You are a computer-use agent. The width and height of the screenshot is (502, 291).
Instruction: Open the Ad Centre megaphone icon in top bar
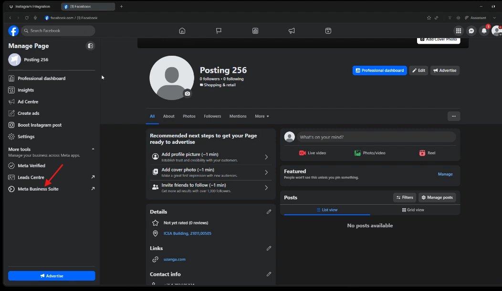pos(292,30)
